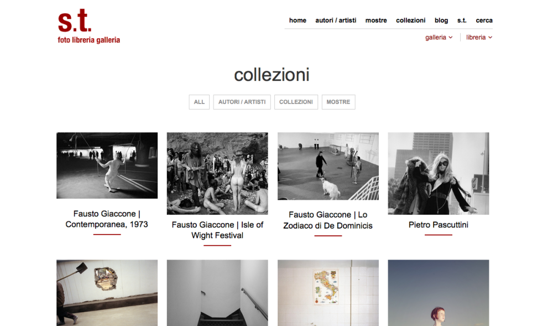Follow the Fausto Giaccone Contemporanea 1973 link

(x=107, y=219)
